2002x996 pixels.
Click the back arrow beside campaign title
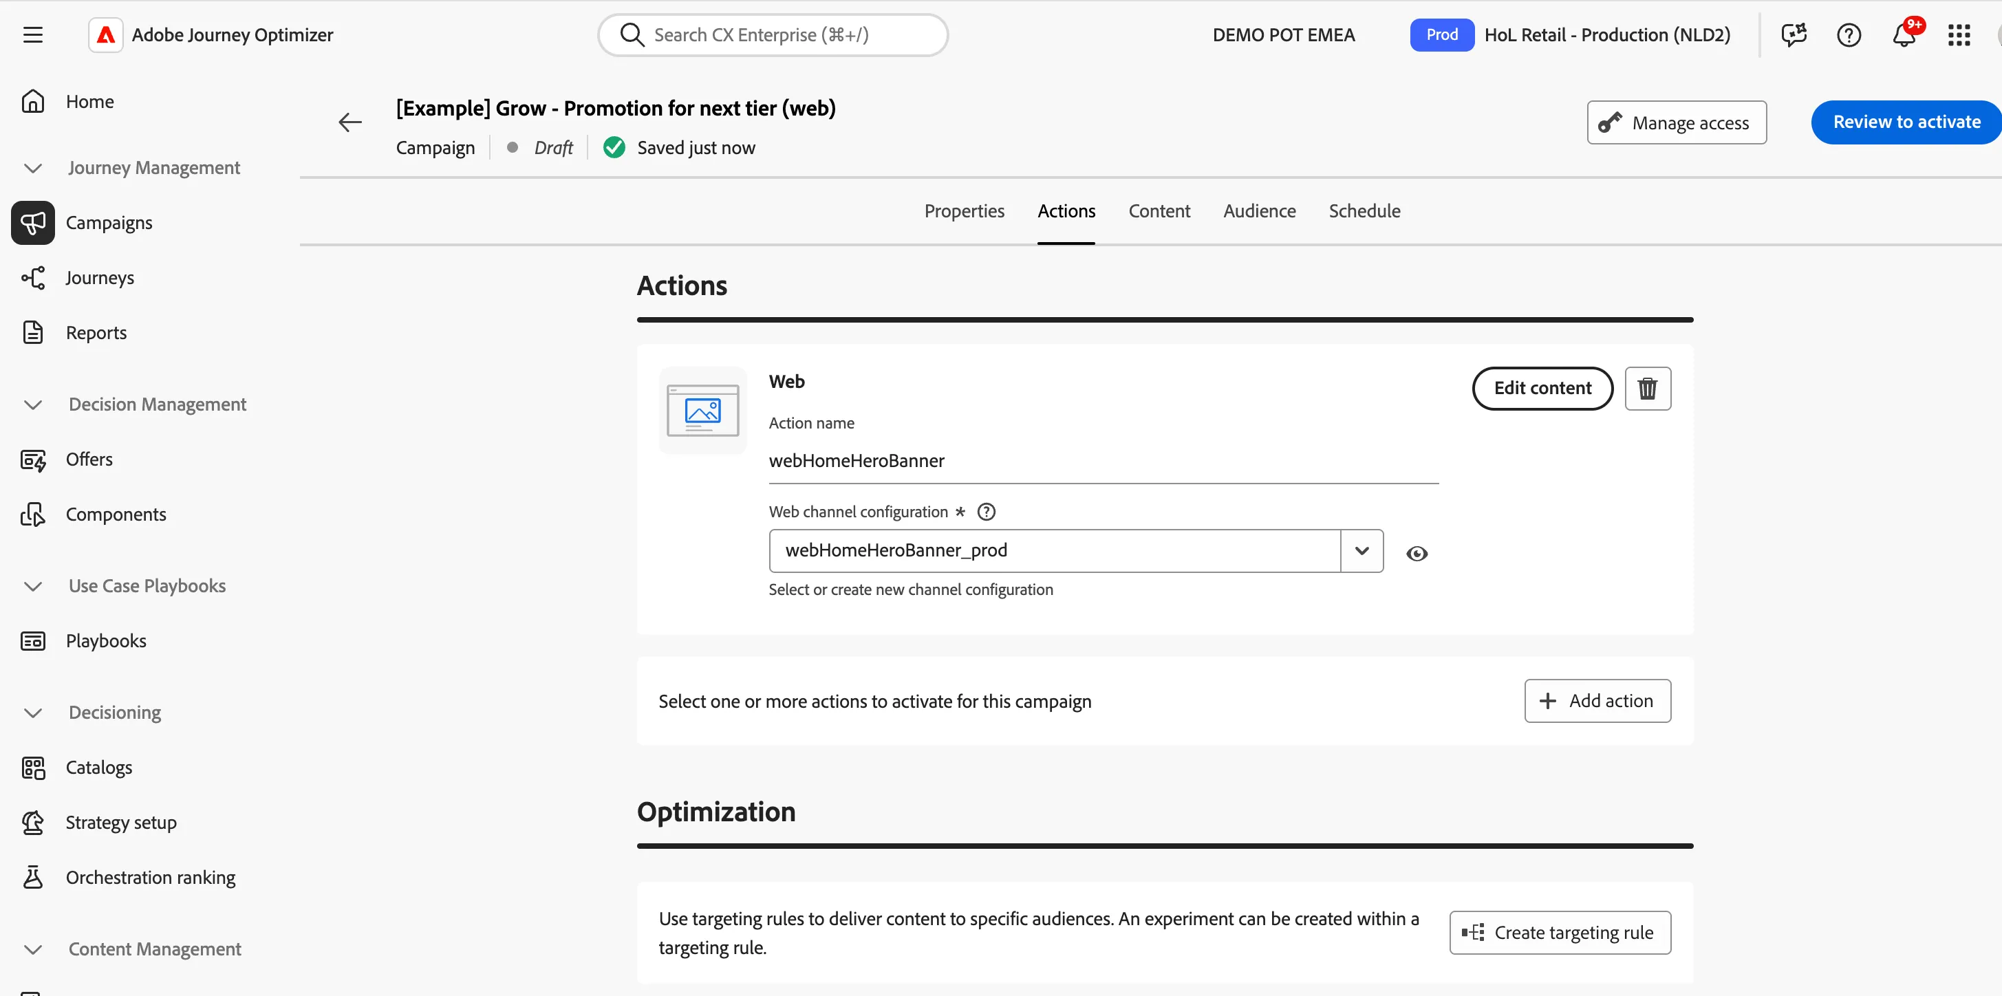pyautogui.click(x=350, y=122)
